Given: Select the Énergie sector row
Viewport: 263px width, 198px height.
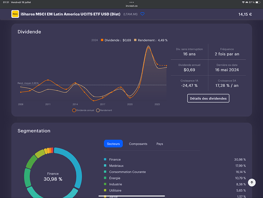Looking at the screenshot, I should tap(175, 178).
